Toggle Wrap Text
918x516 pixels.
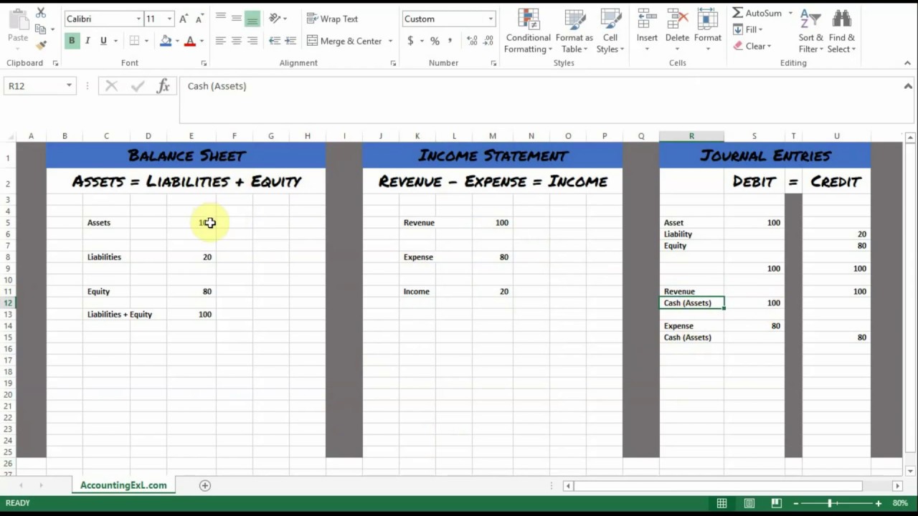tap(331, 19)
